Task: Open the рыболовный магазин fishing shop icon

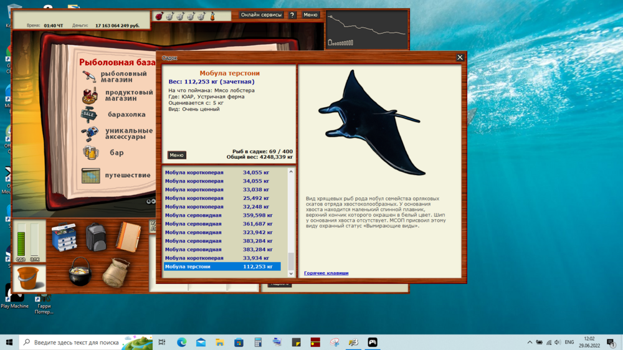Action: point(89,76)
